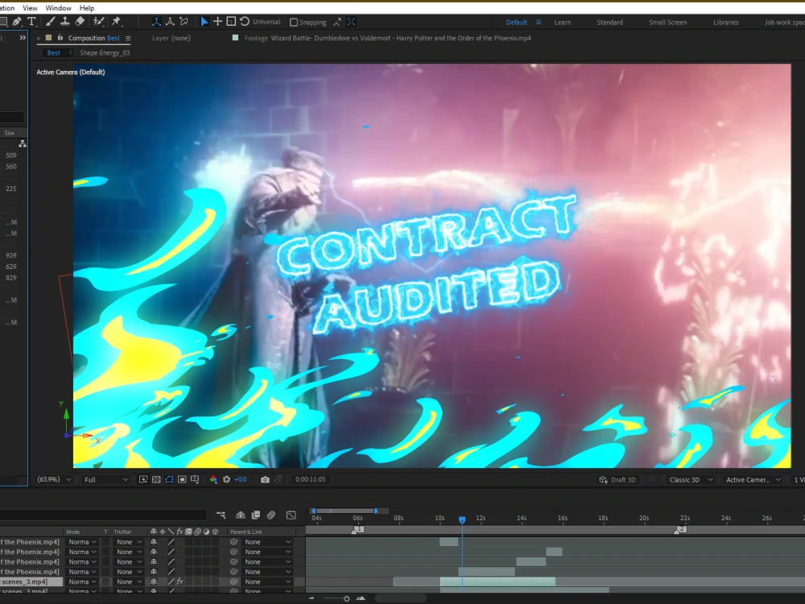Click parent pick whip on selected scenes_3.mp4 layer
805x604 pixels.
coord(233,582)
